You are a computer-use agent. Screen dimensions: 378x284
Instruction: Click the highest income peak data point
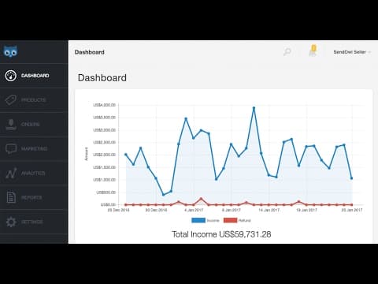[254, 108]
